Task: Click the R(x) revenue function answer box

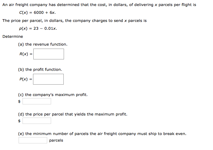Action: pyautogui.click(x=49, y=54)
